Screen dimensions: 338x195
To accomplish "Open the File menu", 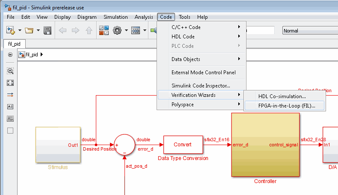I will [x=11, y=17].
